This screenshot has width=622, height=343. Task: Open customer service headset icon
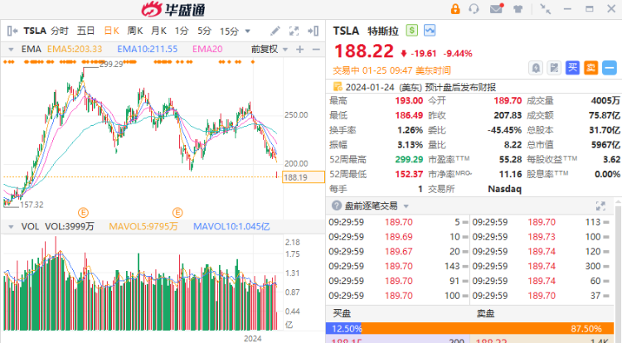pyautogui.click(x=474, y=9)
